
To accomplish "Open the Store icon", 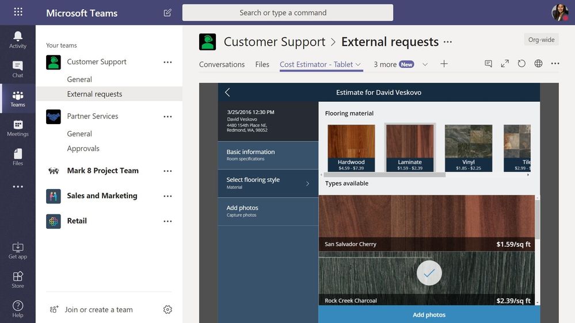I will click(18, 280).
